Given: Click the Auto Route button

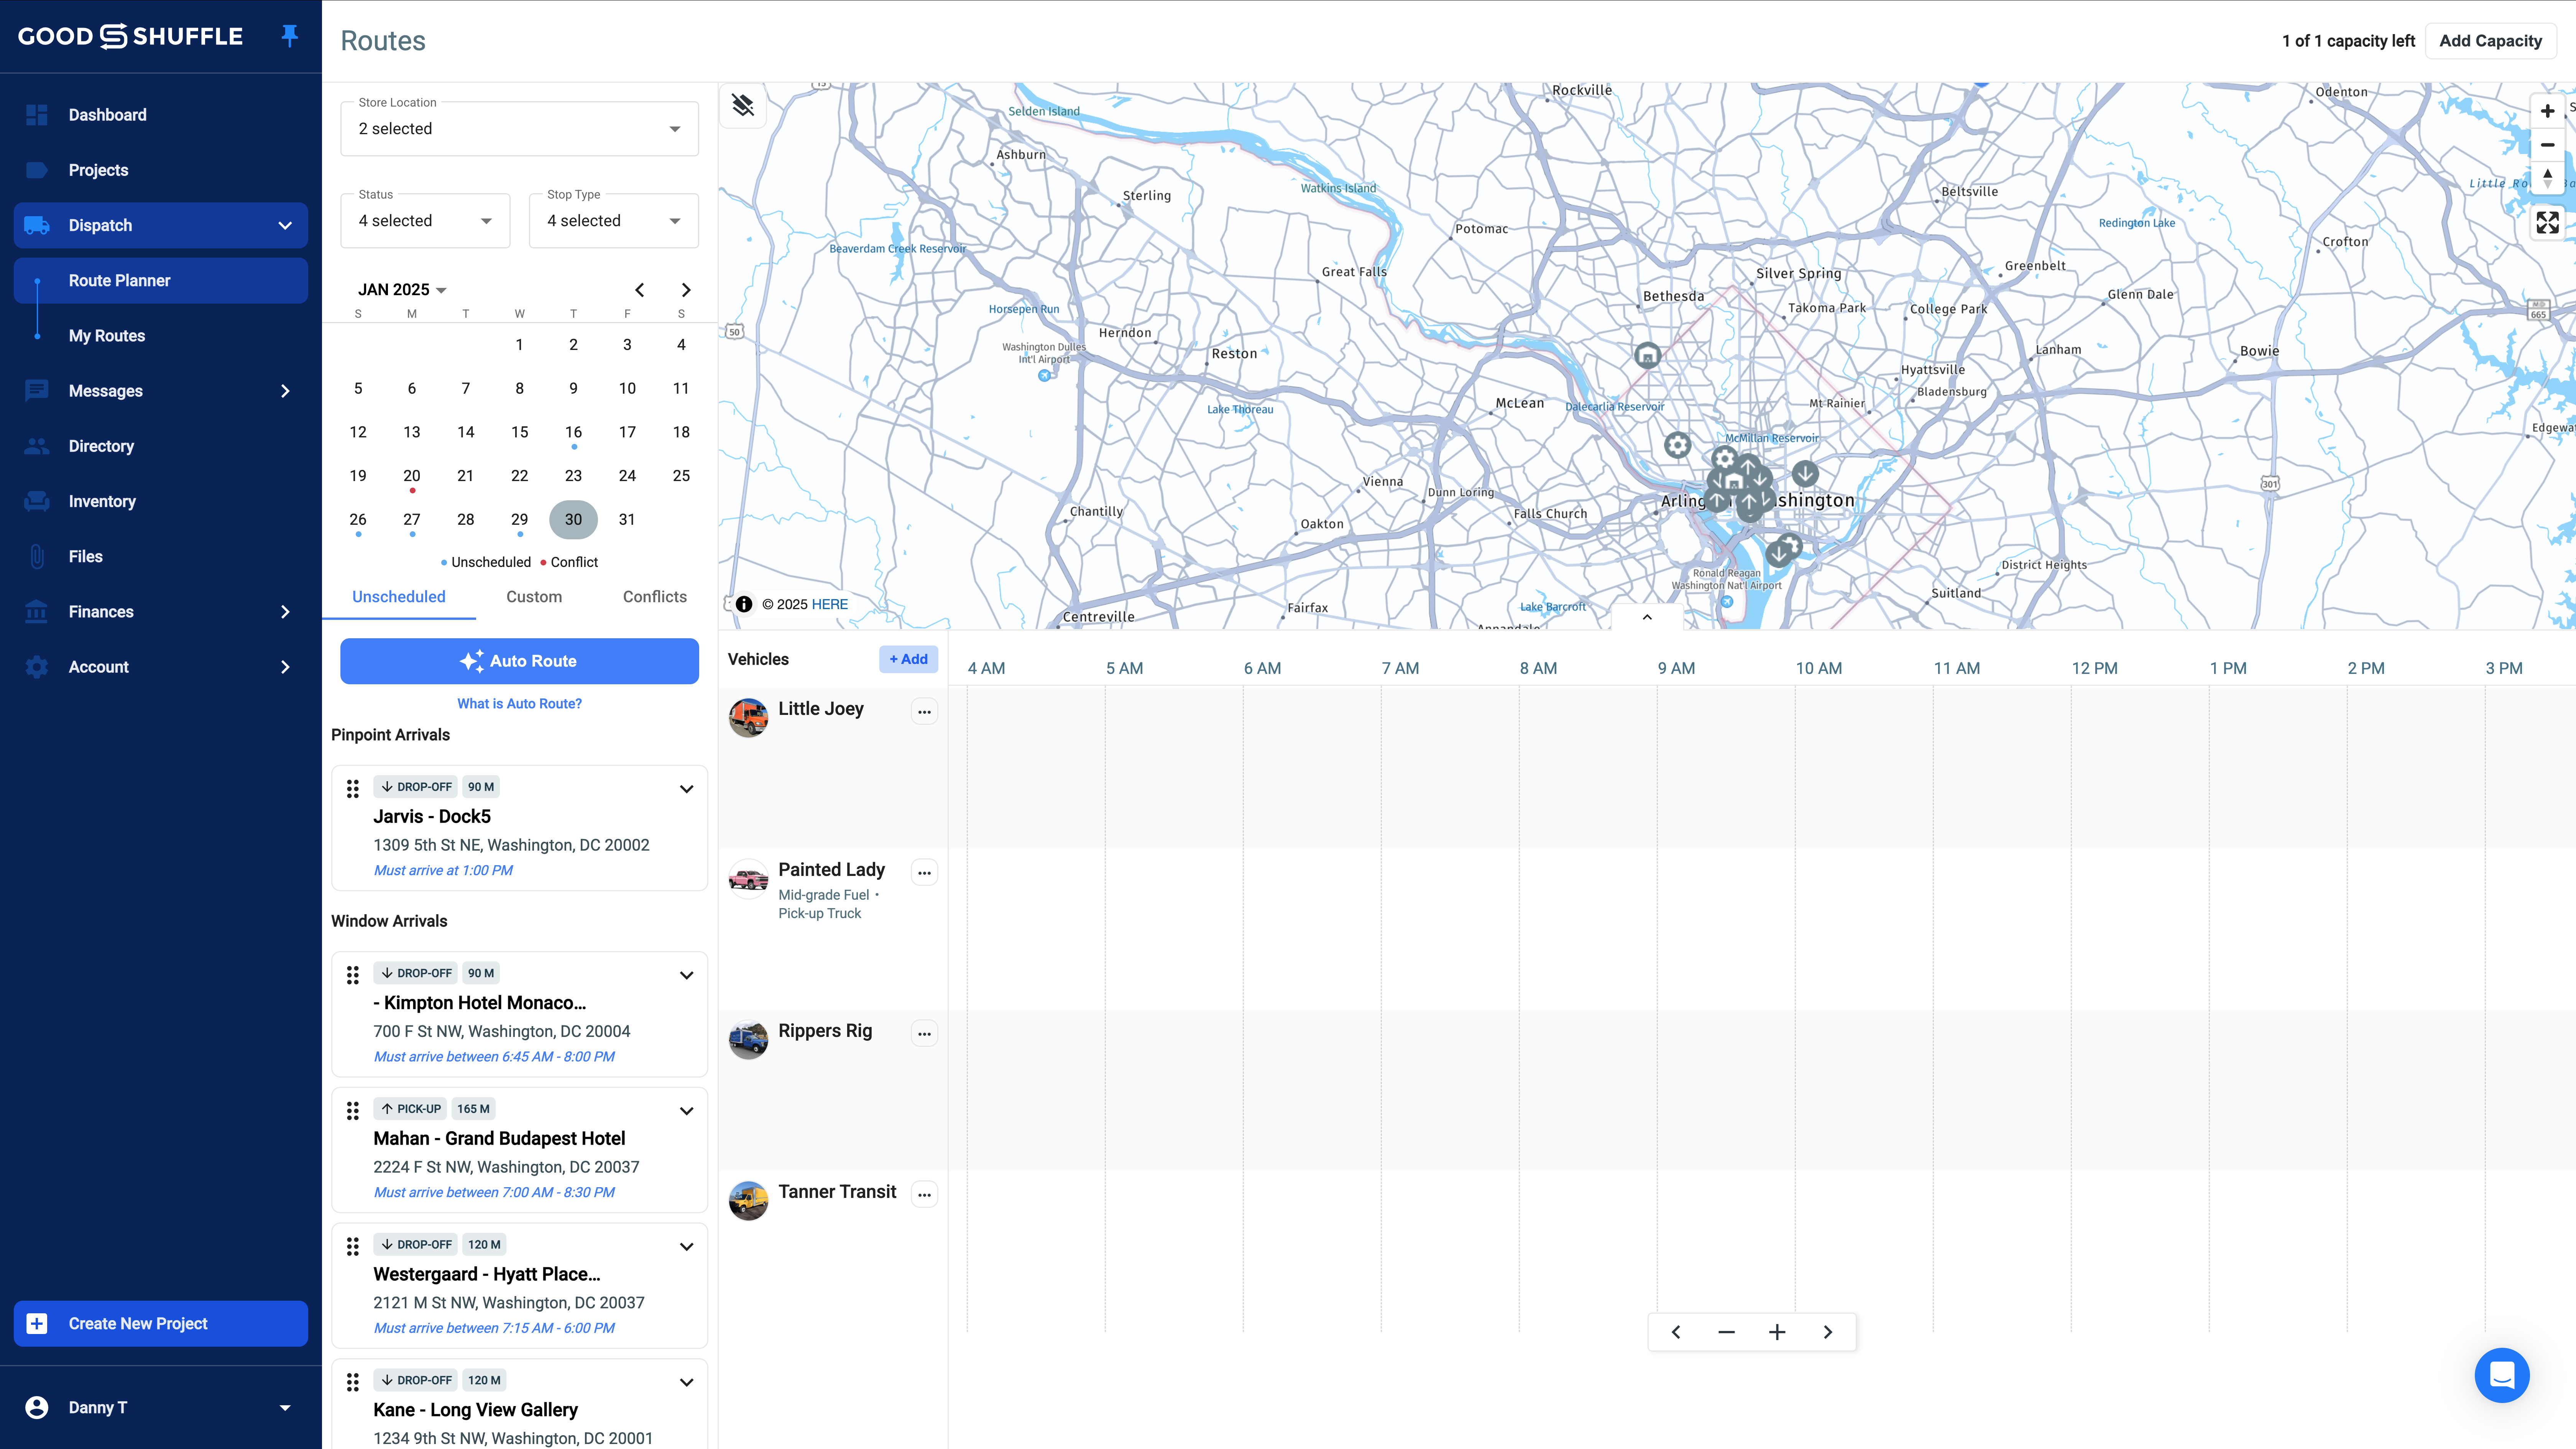Looking at the screenshot, I should click(519, 661).
